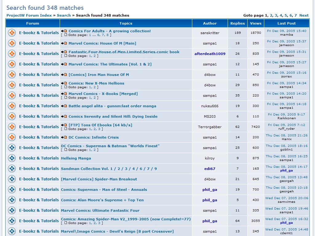This screenshot has width=315, height=236.
Task: Click newest-post icon before The Ultimates title
Action: (64, 64)
